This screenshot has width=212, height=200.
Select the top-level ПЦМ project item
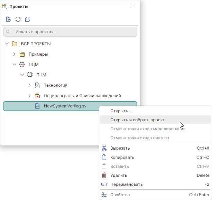point(34,65)
